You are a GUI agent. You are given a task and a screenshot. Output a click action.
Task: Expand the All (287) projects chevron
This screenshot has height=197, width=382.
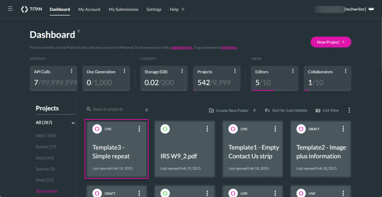[73, 123]
